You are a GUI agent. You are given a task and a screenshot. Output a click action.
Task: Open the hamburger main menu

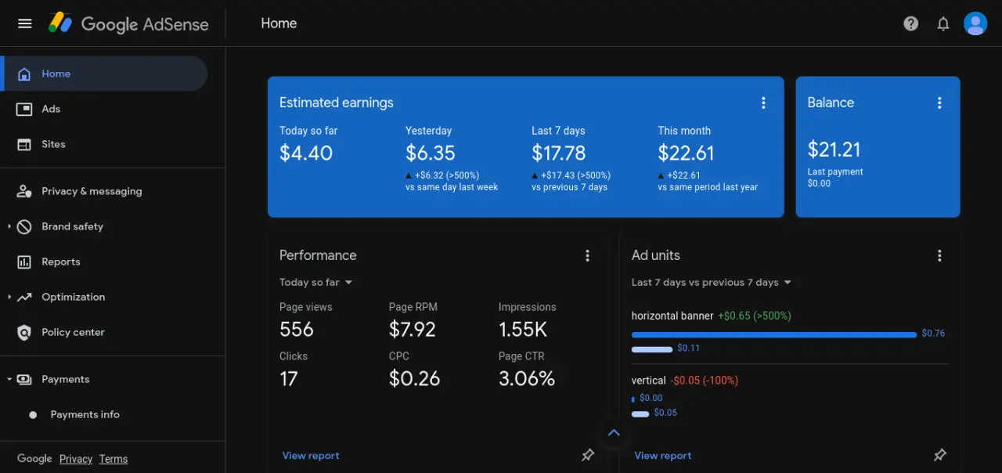[25, 23]
